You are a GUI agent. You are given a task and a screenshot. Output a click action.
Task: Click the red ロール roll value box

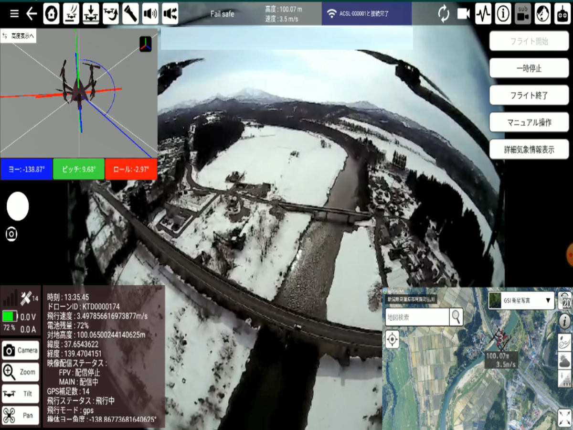(131, 169)
